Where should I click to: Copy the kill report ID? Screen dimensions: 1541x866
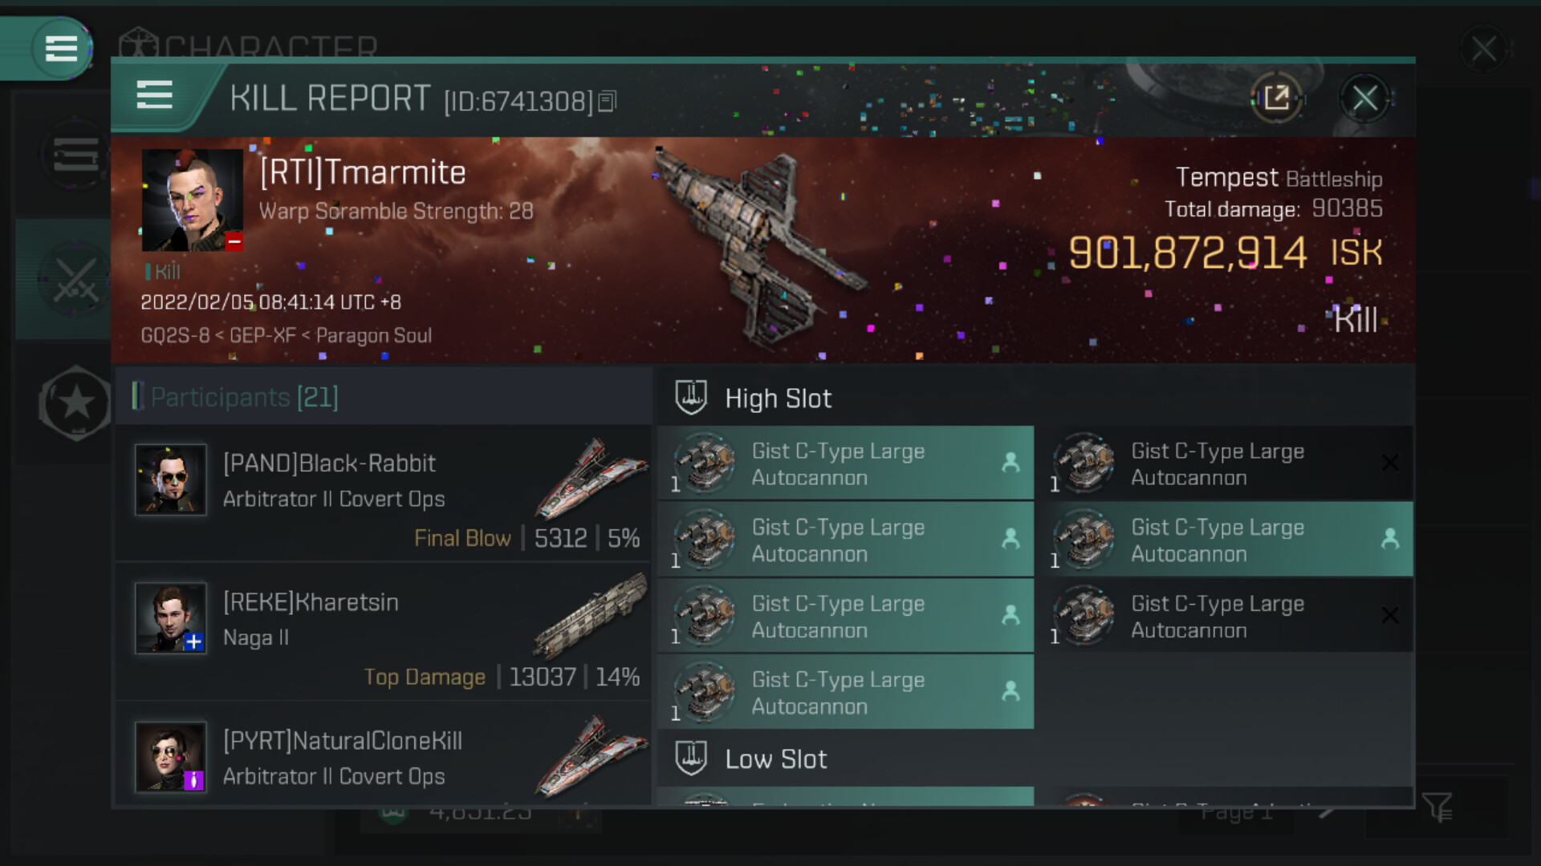(x=608, y=101)
